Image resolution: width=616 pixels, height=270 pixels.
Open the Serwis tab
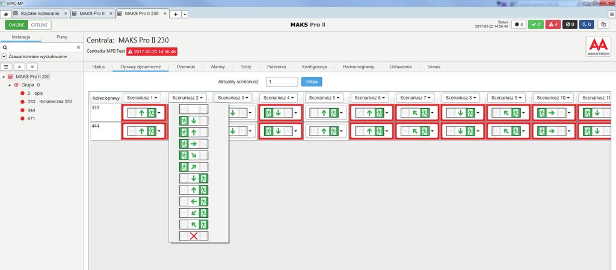click(434, 67)
